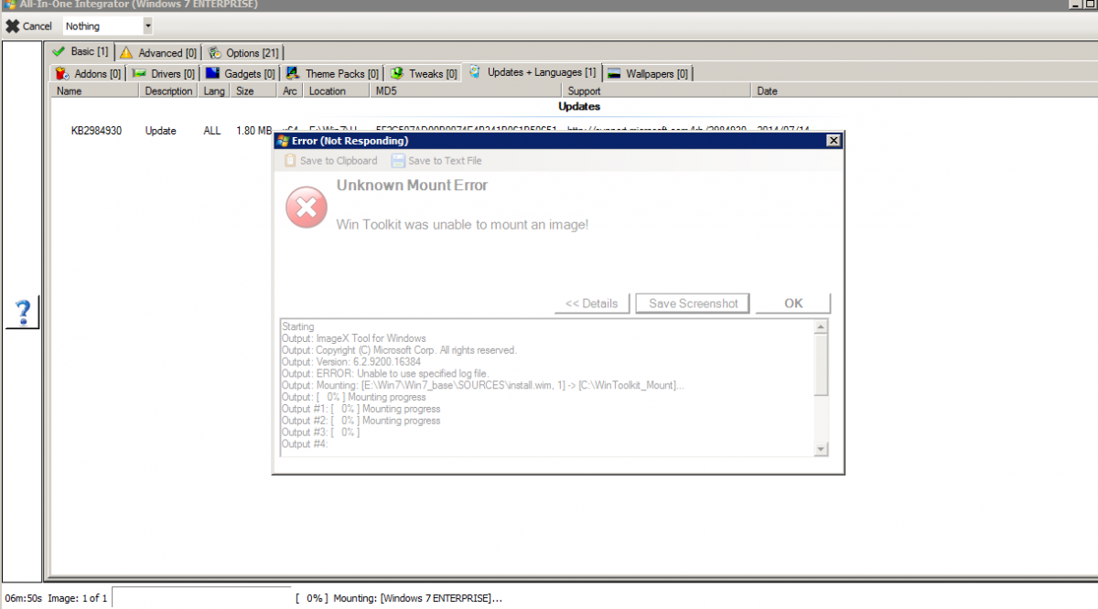This screenshot has width=1098, height=609.
Task: Click the 'Version: 6.2.9200.16384' log line
Action: [351, 361]
